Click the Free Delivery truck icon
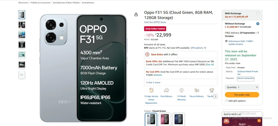 pyautogui.click(x=166, y=90)
